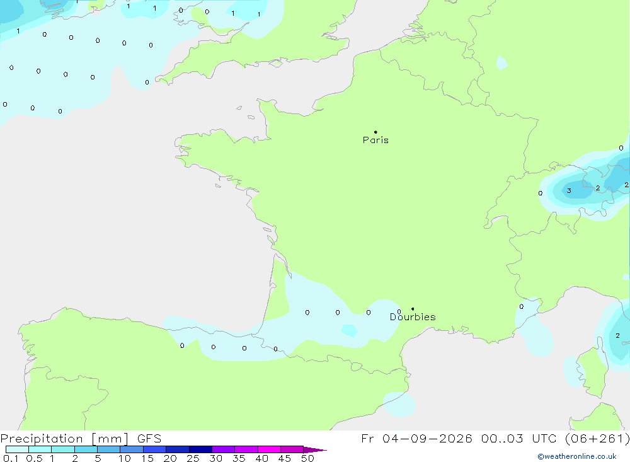Select the Paris city label
This screenshot has height=462, width=630.
tap(375, 140)
